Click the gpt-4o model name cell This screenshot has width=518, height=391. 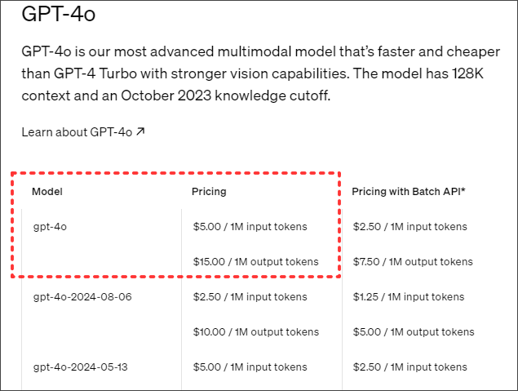[50, 226]
